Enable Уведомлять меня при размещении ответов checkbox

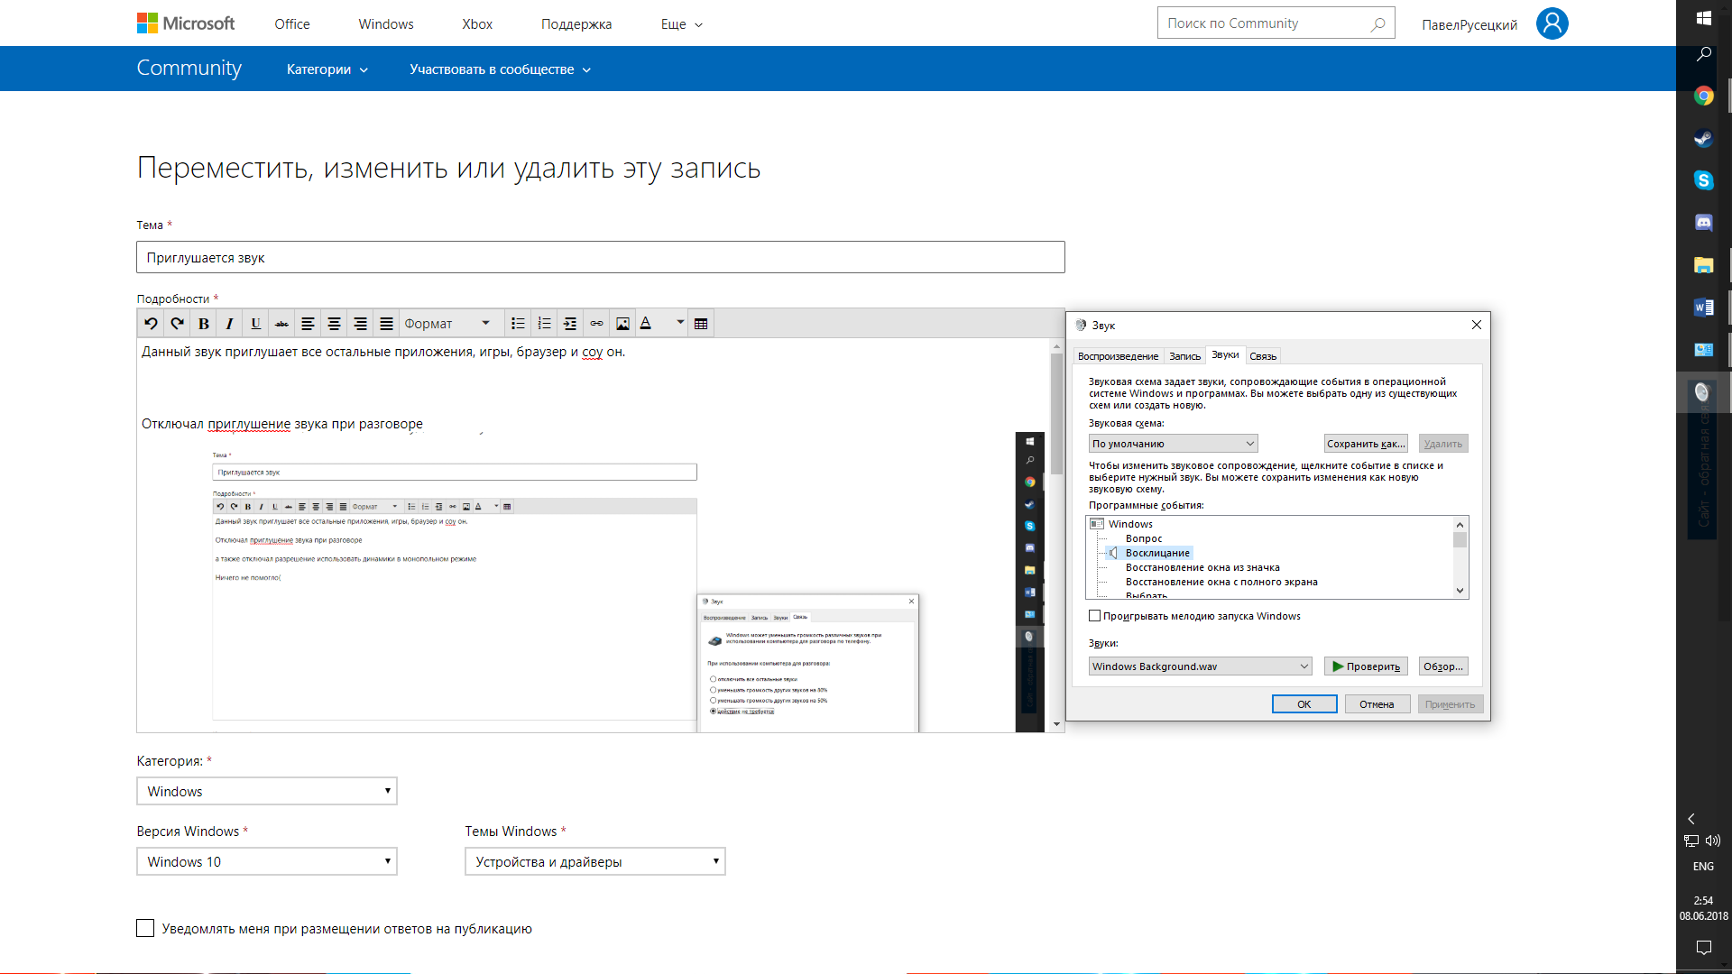[145, 928]
